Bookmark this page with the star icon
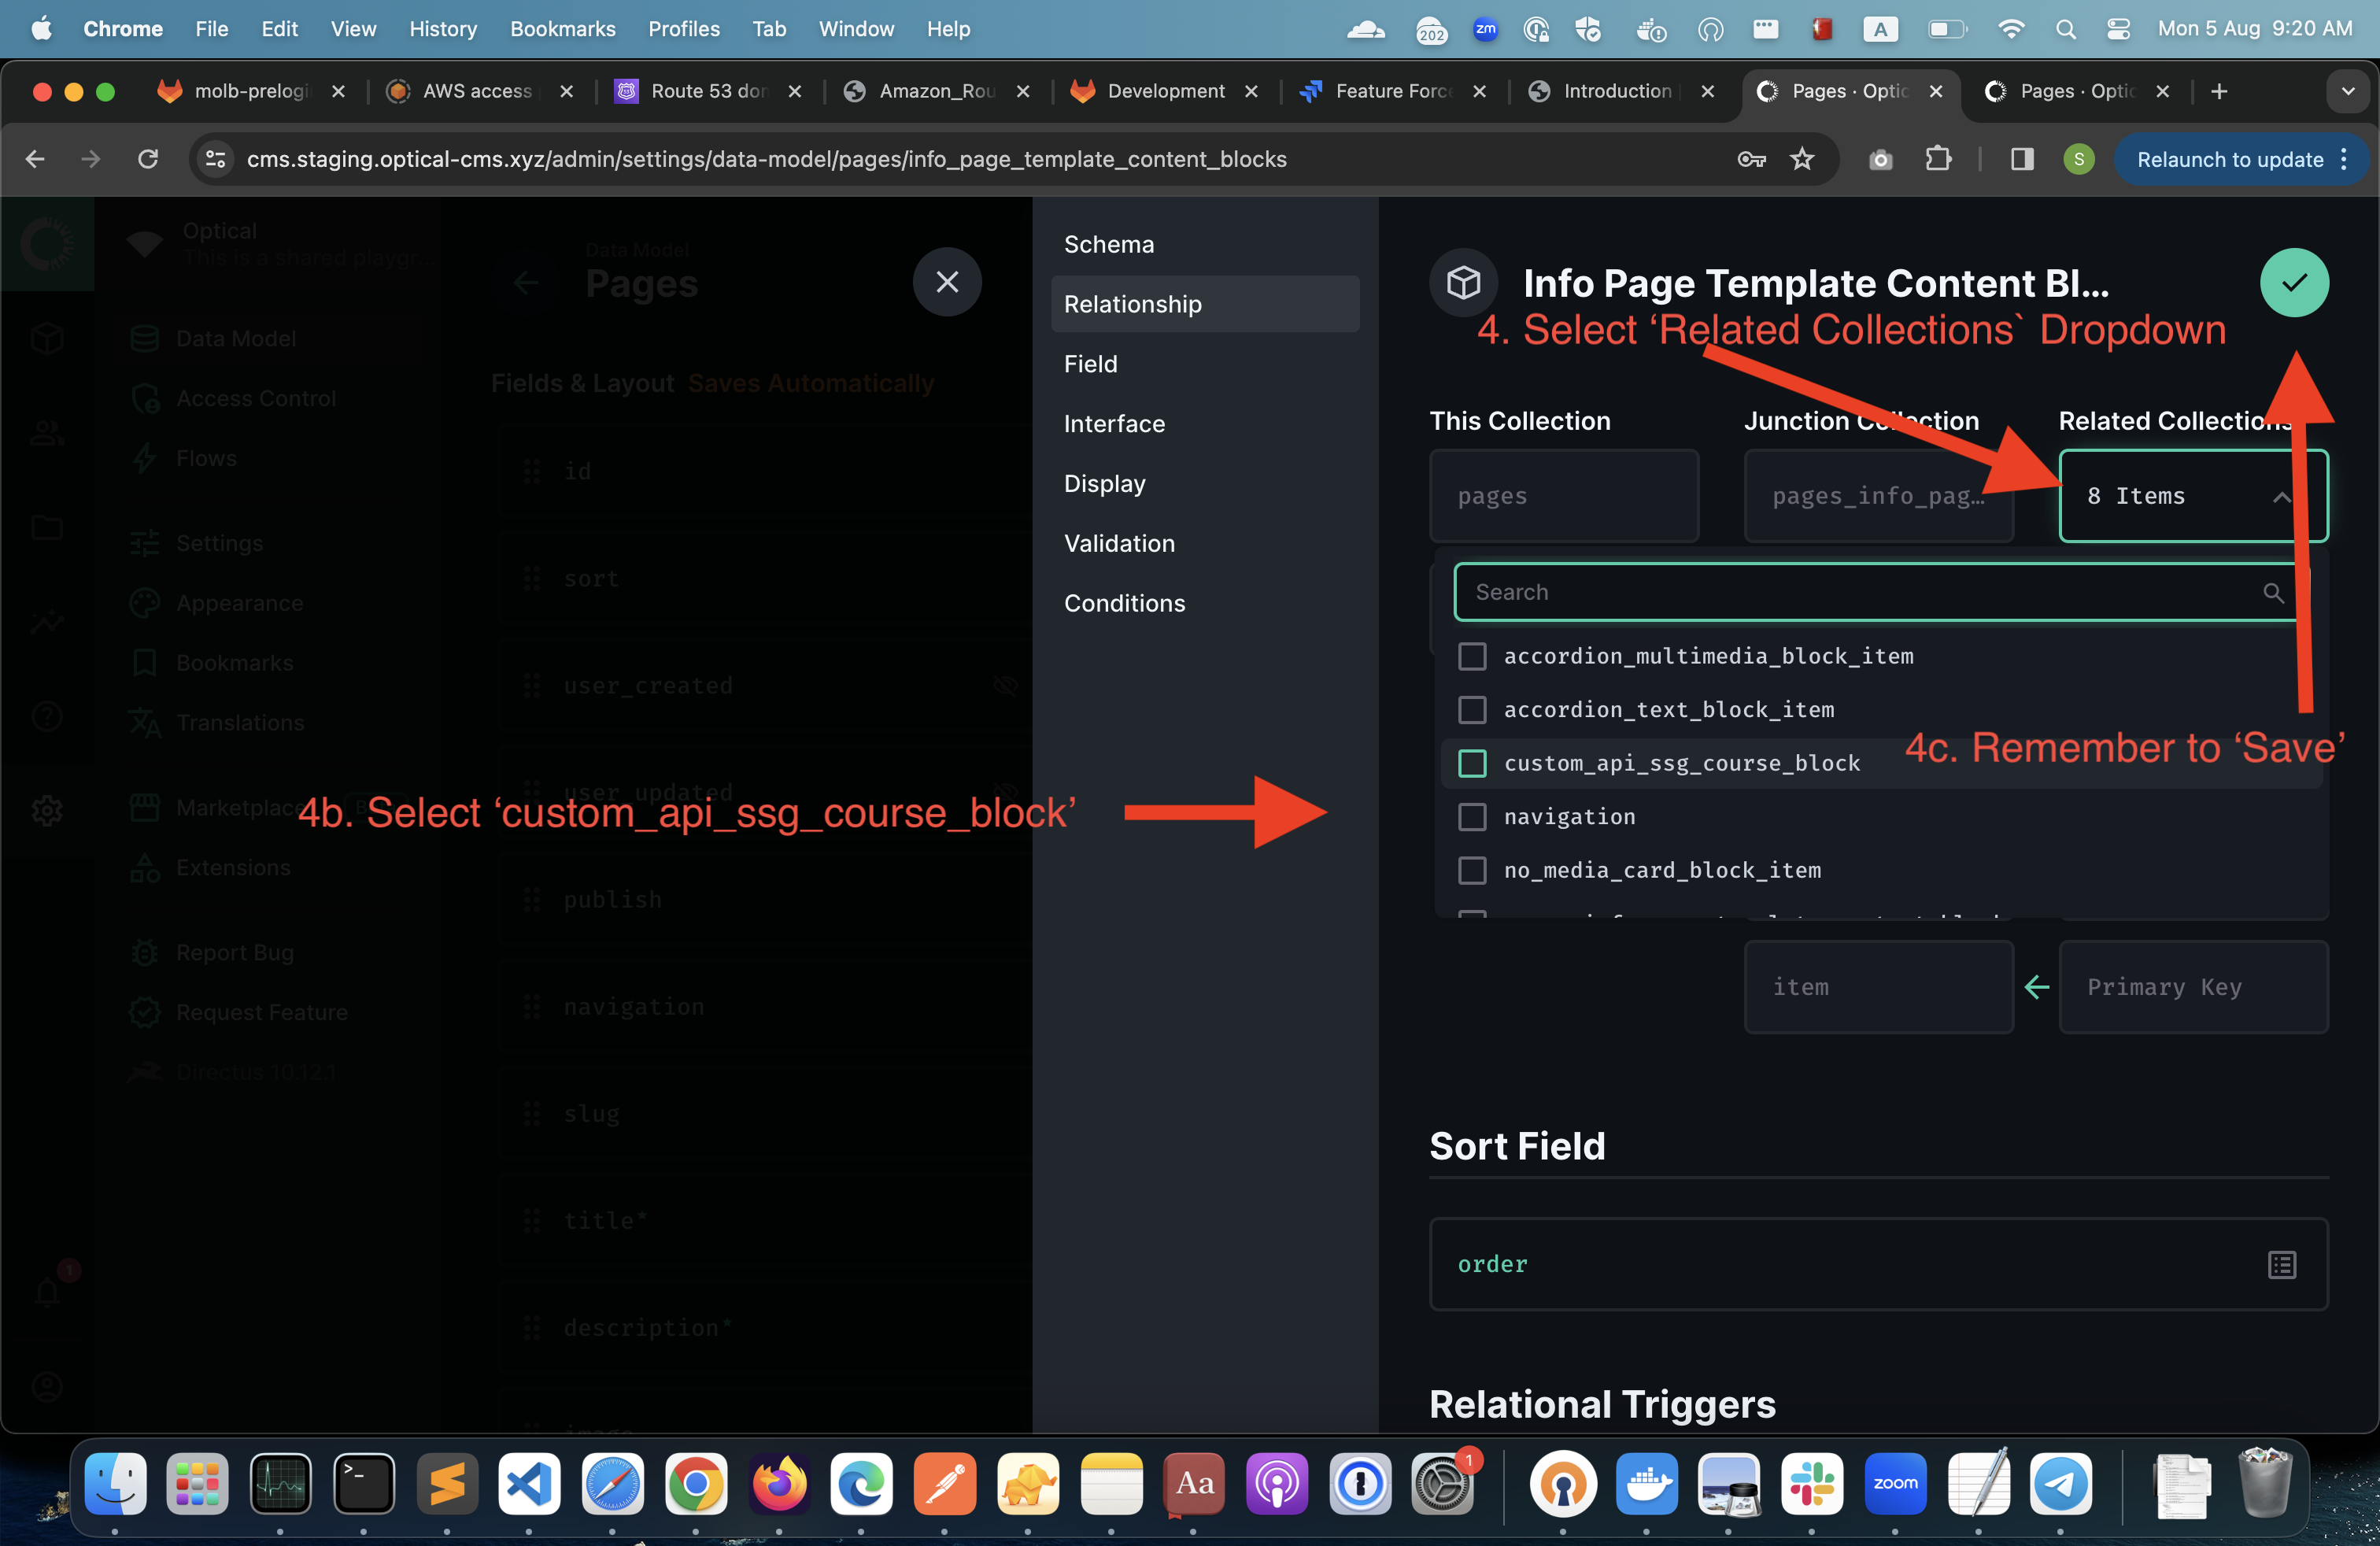The height and width of the screenshot is (1546, 2380). (x=1802, y=159)
